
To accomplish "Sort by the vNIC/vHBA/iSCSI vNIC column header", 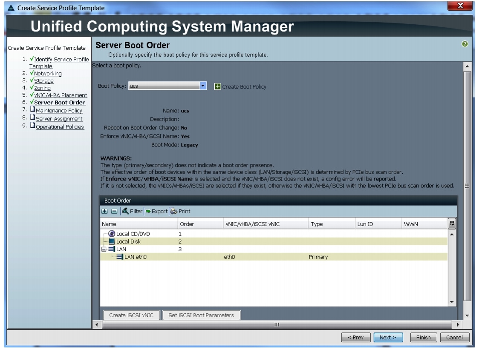I will pyautogui.click(x=266, y=224).
